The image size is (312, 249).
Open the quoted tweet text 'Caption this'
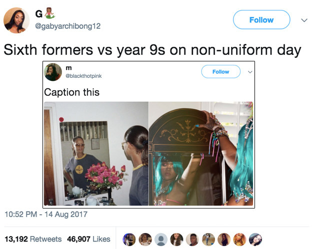pos(71,92)
